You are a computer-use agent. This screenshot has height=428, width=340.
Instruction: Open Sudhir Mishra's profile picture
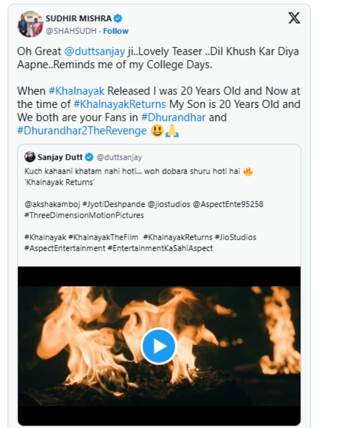coord(30,24)
